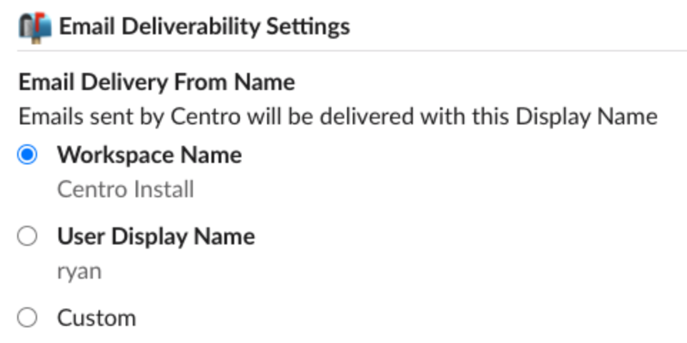Click the word 'Settings' in the heading
The image size is (687, 343).
click(308, 27)
